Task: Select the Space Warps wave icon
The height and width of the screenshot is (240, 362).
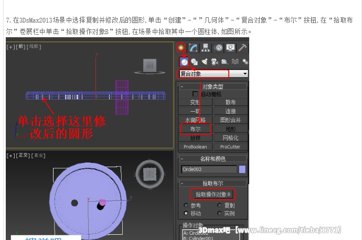Action: 235,61
